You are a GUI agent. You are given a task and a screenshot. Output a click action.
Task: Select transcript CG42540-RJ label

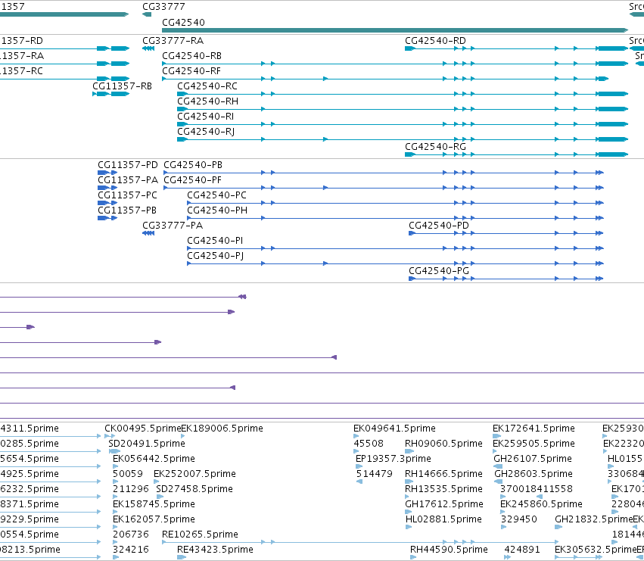click(x=206, y=132)
